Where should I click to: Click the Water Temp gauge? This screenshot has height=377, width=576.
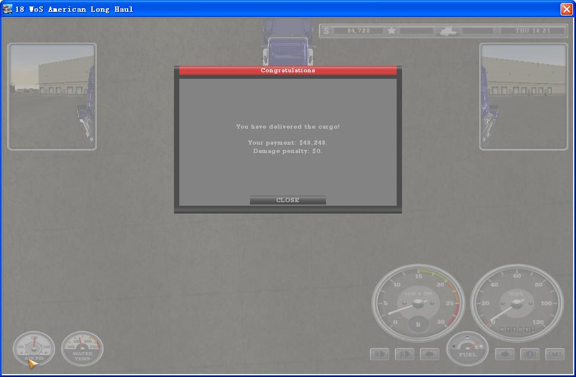83,349
